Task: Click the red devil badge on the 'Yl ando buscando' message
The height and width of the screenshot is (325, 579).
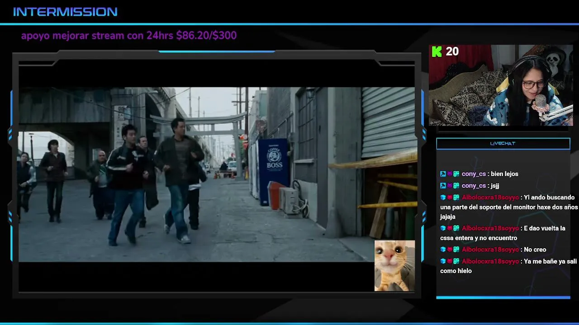Action: click(x=450, y=197)
